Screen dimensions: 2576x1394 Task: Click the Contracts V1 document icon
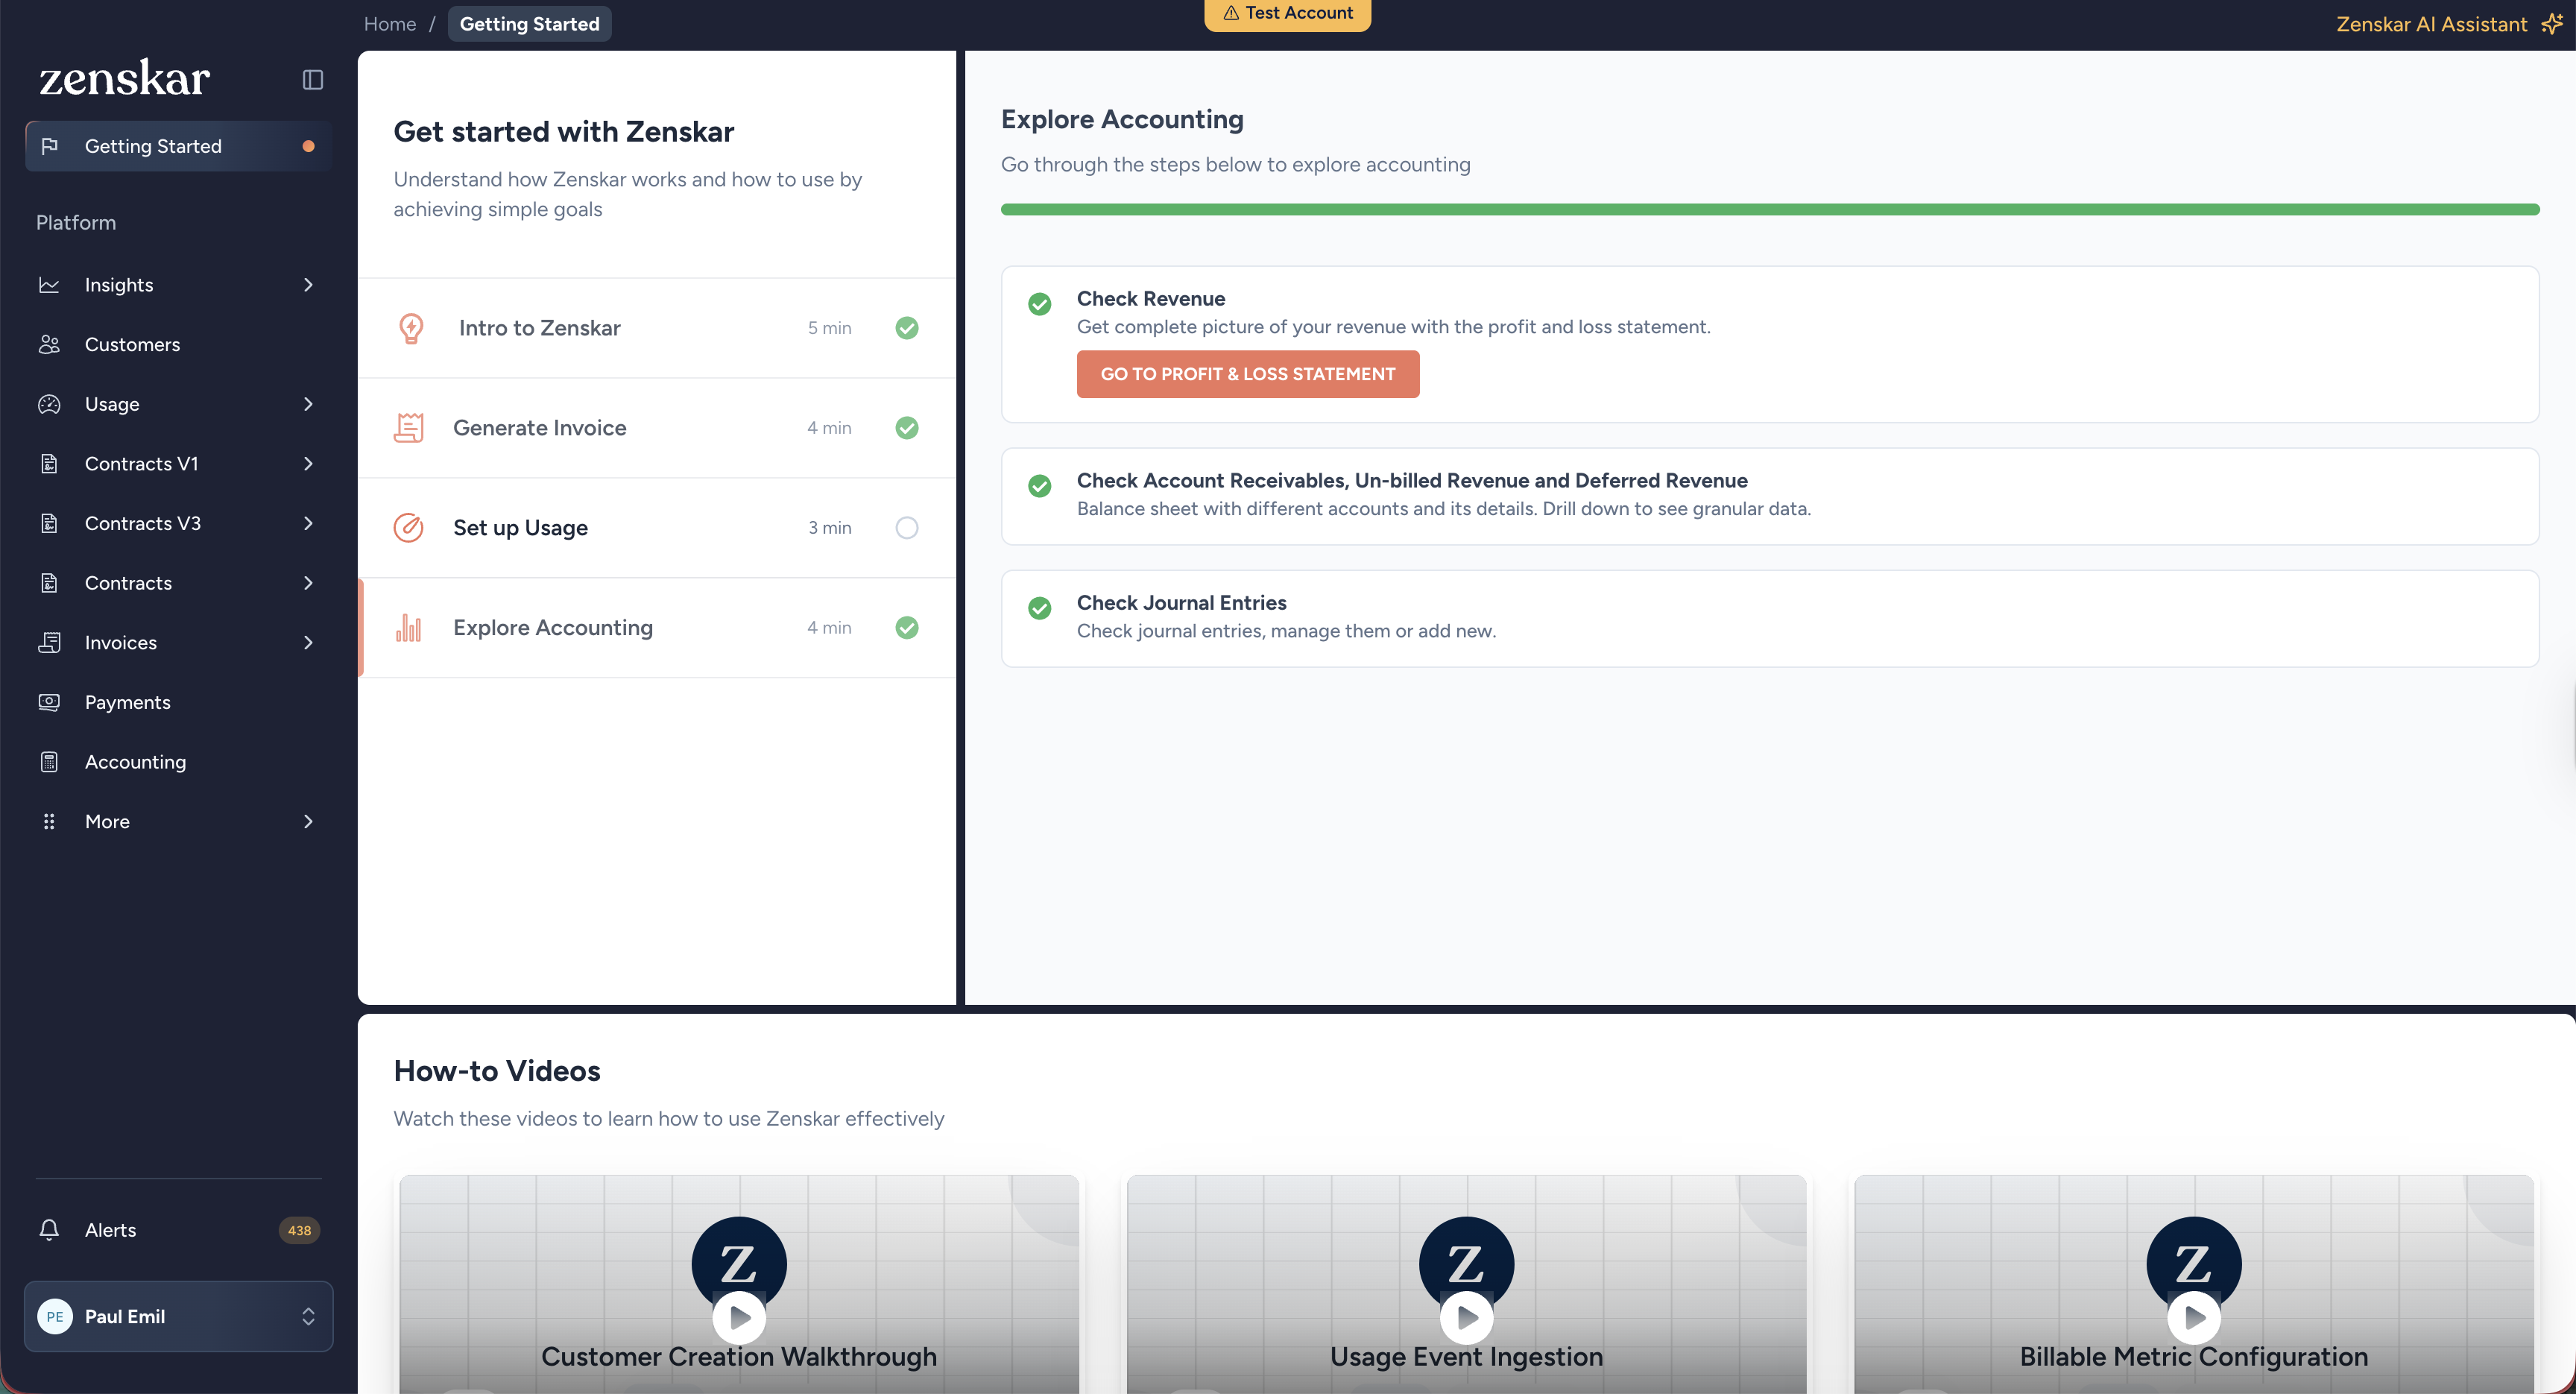49,464
